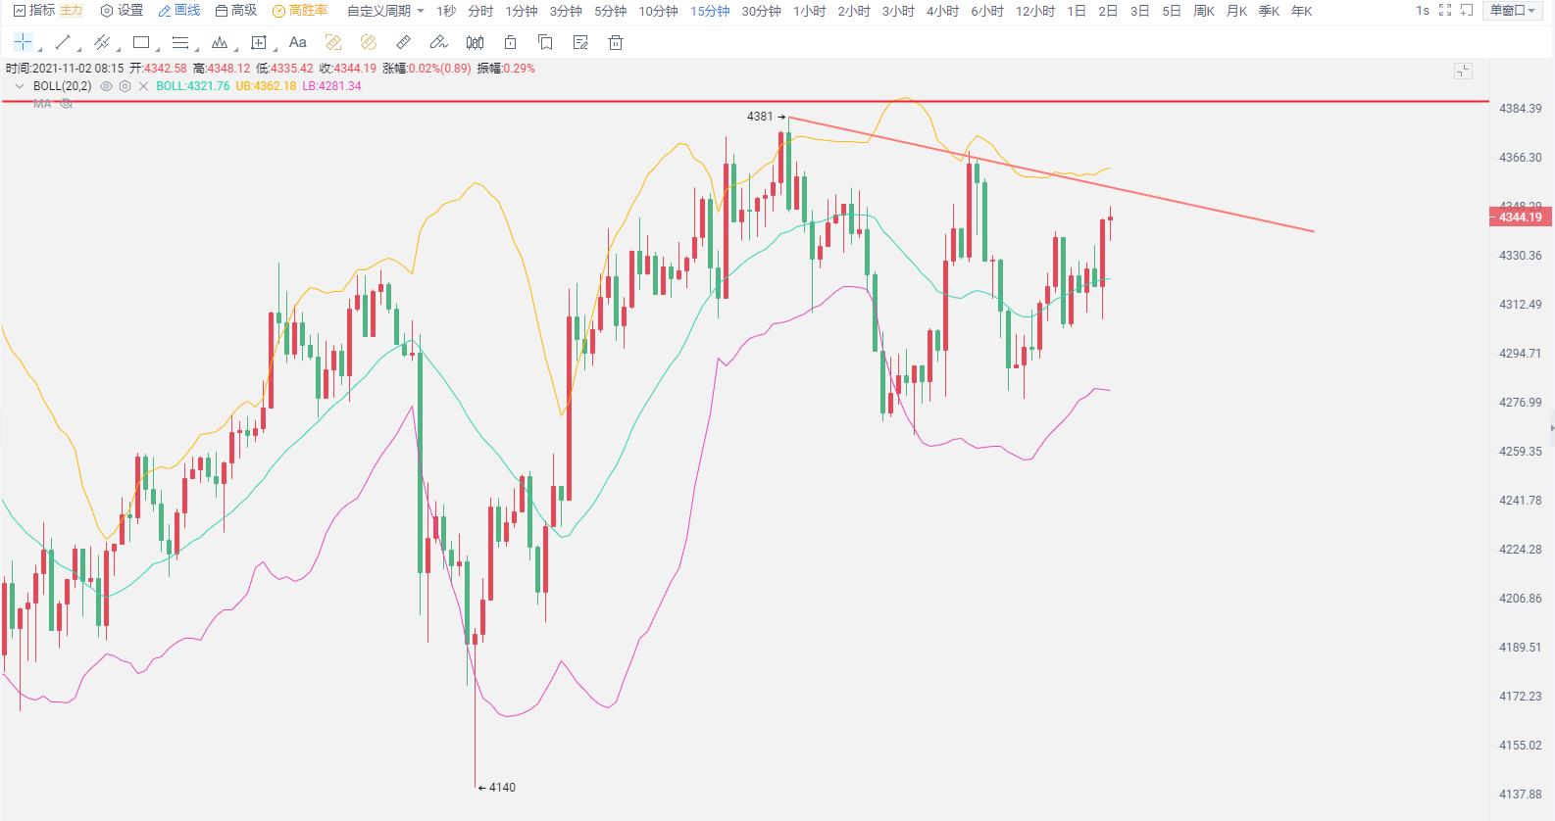Image resolution: width=1555 pixels, height=821 pixels.
Task: Select the trend line drawing tool
Action: click(x=63, y=42)
